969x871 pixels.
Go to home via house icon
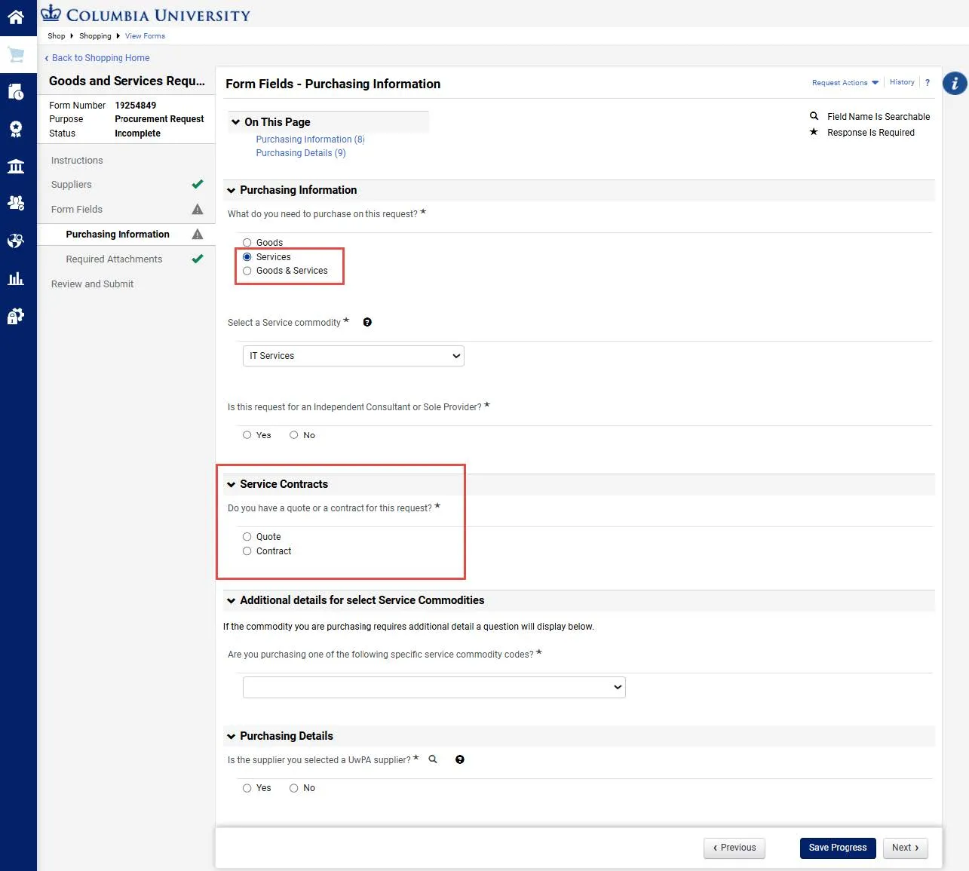click(x=16, y=17)
